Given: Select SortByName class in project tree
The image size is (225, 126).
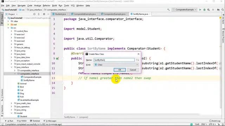Looking at the screenshot, I should click(x=27, y=80).
